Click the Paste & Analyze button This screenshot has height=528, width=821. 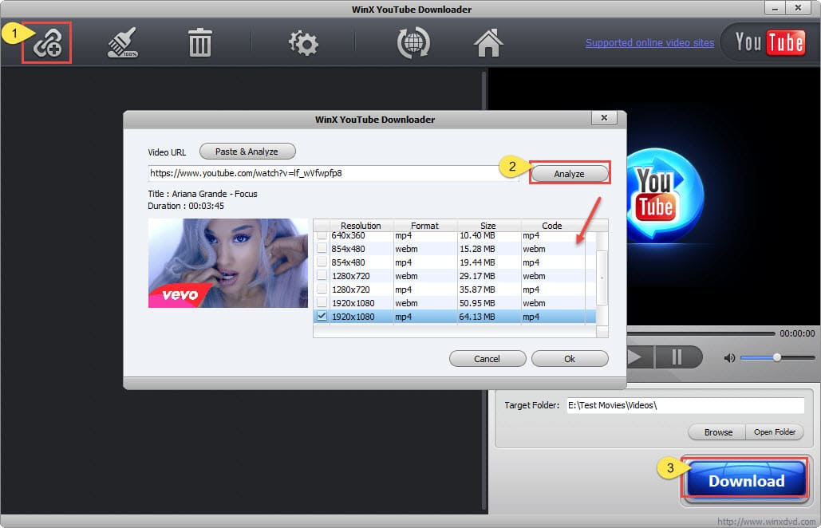tap(247, 152)
